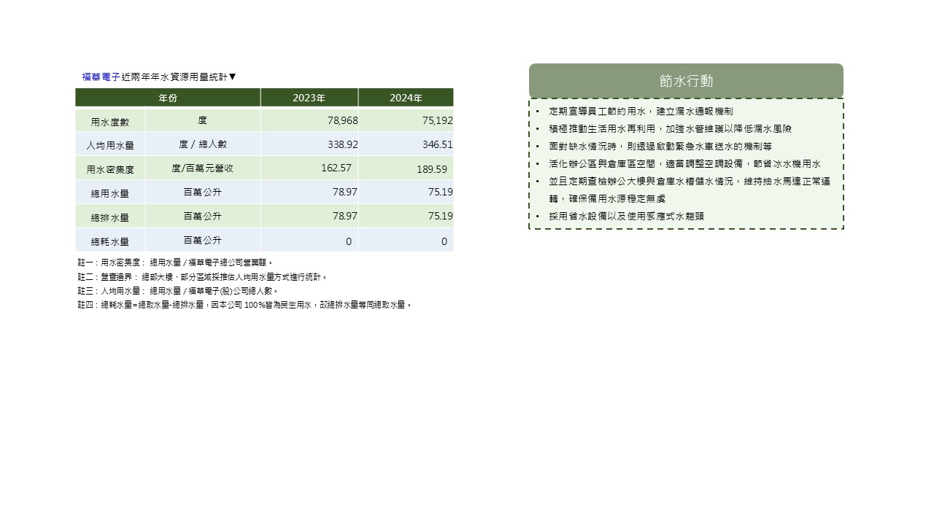Select the last bullet 採用省水設備
Image resolution: width=934 pixels, height=525 pixels.
[x=626, y=217]
